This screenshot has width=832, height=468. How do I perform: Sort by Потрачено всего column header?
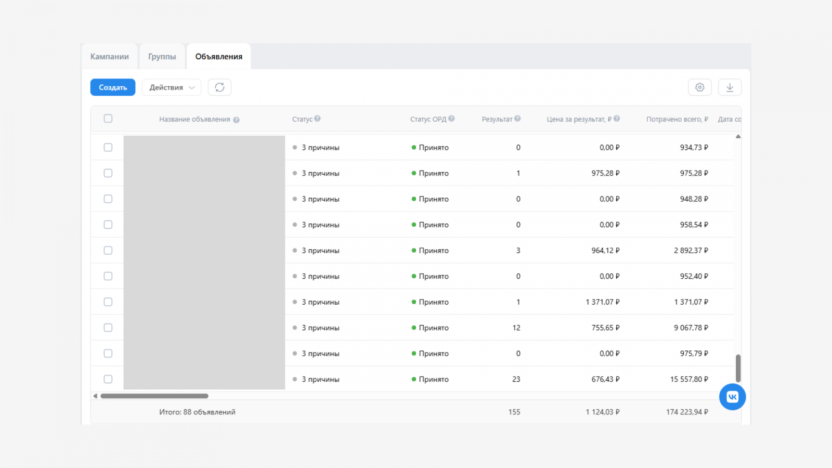click(x=677, y=119)
